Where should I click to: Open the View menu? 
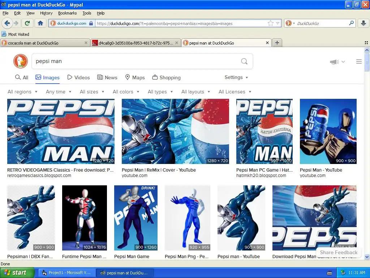[x=30, y=13]
